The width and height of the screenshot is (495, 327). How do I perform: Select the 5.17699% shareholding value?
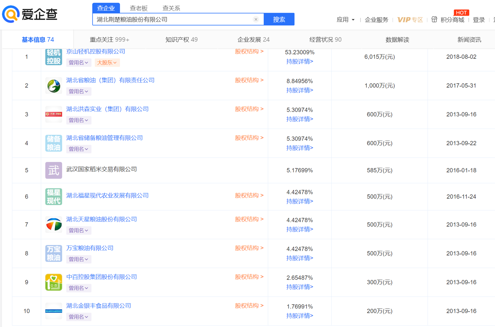pos(300,170)
